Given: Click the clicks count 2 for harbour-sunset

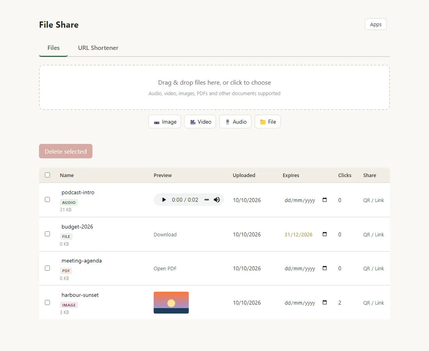Looking at the screenshot, I should click(x=340, y=303).
